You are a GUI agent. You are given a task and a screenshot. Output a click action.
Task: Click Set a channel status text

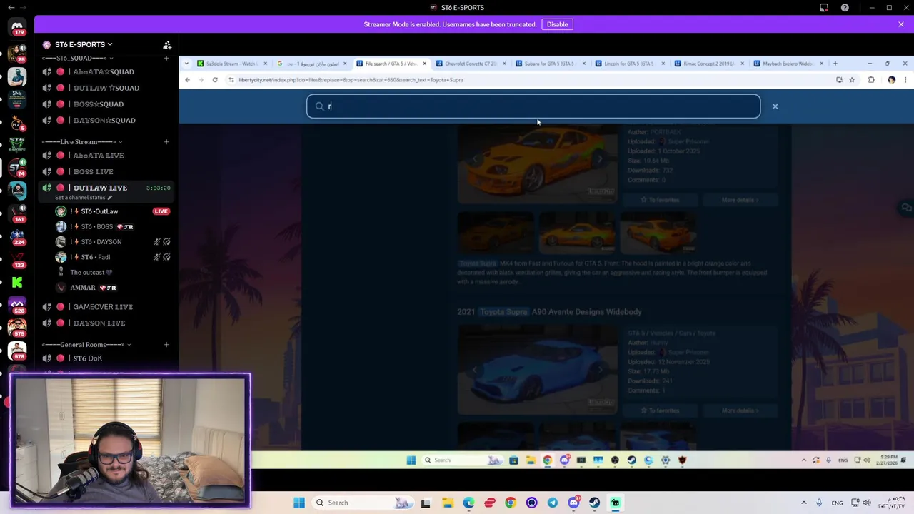pyautogui.click(x=80, y=198)
